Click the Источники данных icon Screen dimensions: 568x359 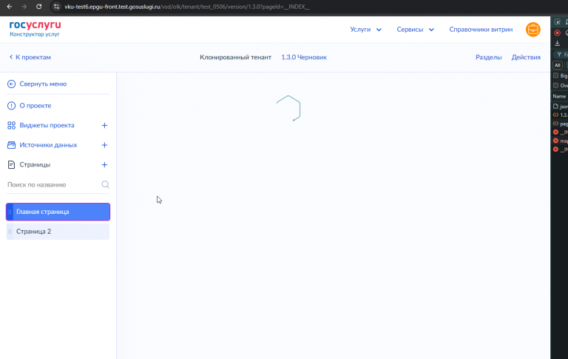coord(11,144)
